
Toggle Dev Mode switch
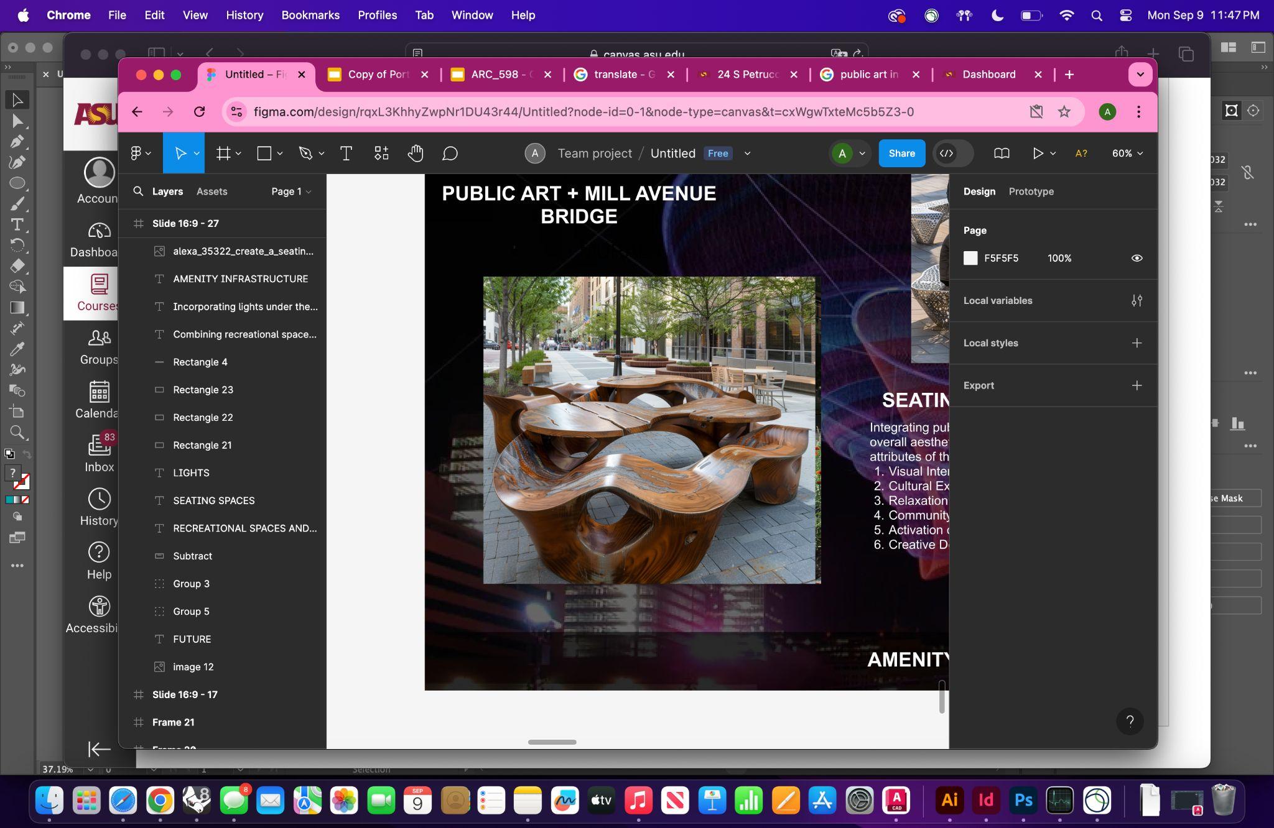click(x=952, y=154)
